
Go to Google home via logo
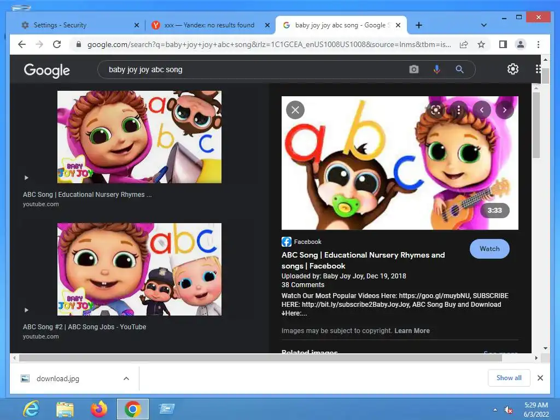(x=47, y=71)
